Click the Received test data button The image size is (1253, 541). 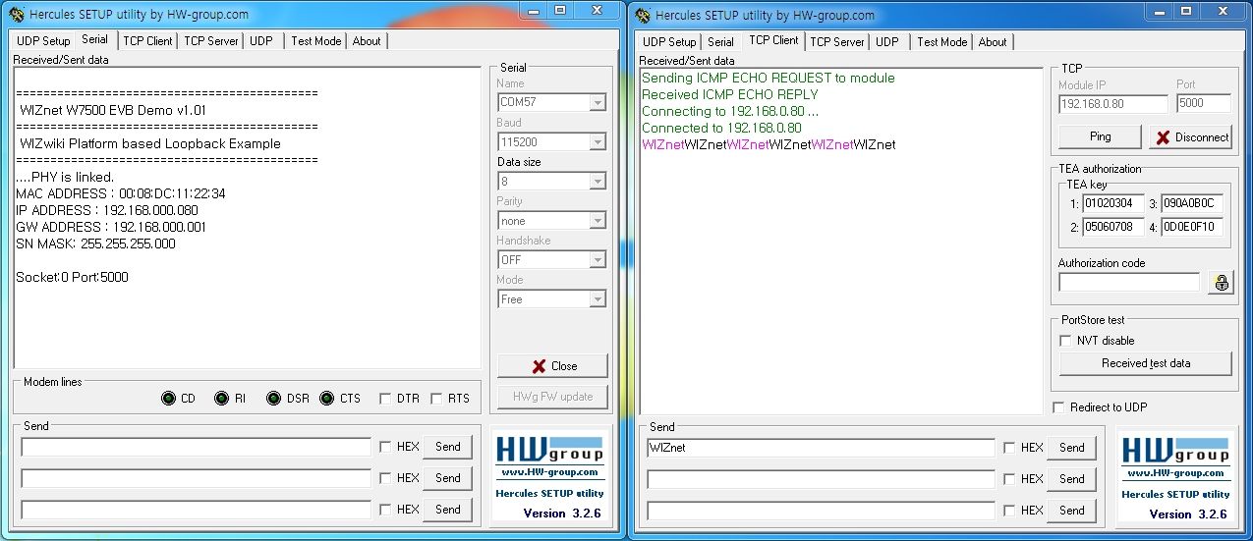(1146, 363)
